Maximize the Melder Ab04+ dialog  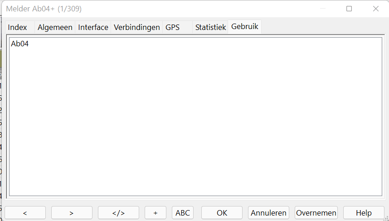tap(349, 9)
